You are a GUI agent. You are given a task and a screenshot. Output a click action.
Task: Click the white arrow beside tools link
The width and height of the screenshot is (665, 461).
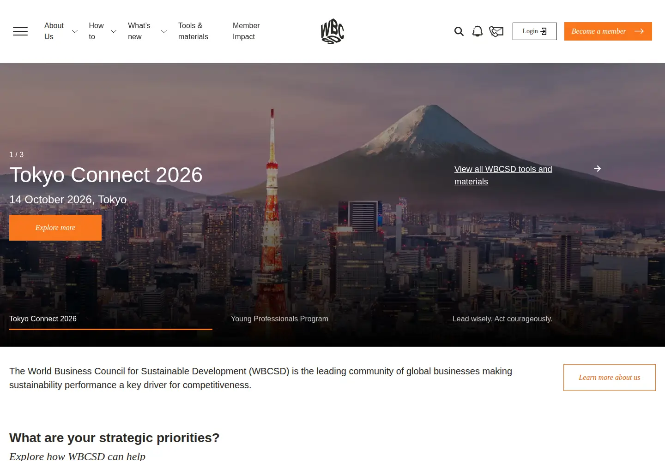coord(598,169)
